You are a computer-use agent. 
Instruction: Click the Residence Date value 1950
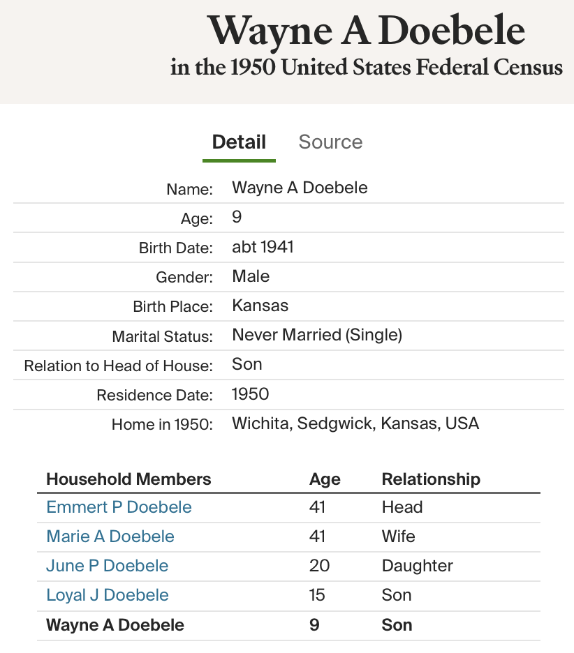(x=250, y=394)
